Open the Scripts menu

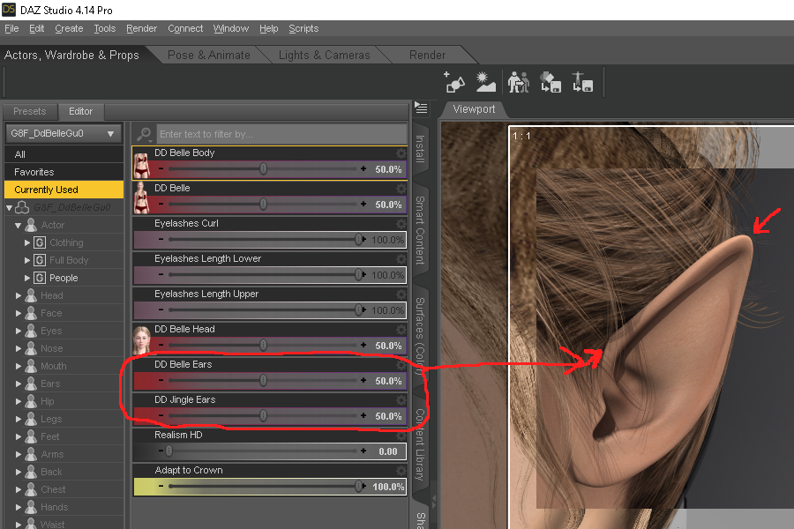[303, 28]
